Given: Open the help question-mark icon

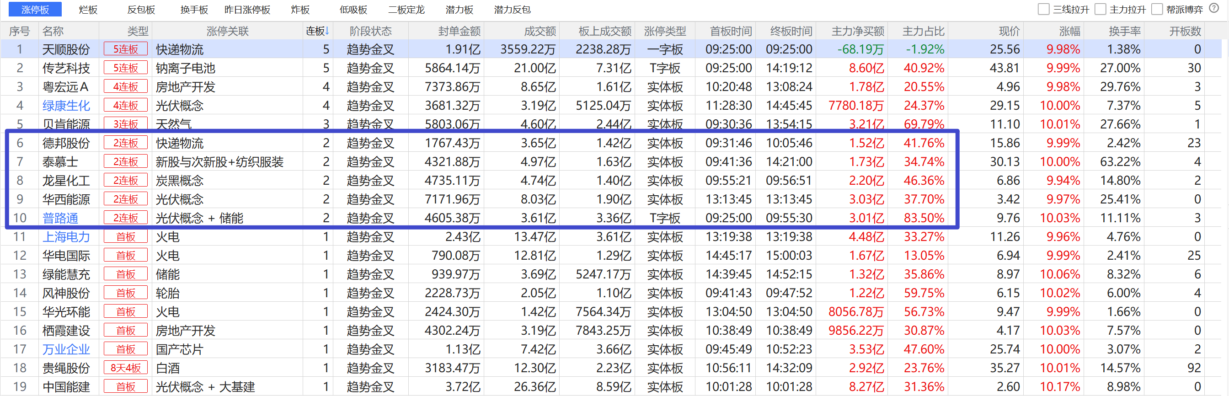Looking at the screenshot, I should [1214, 9].
